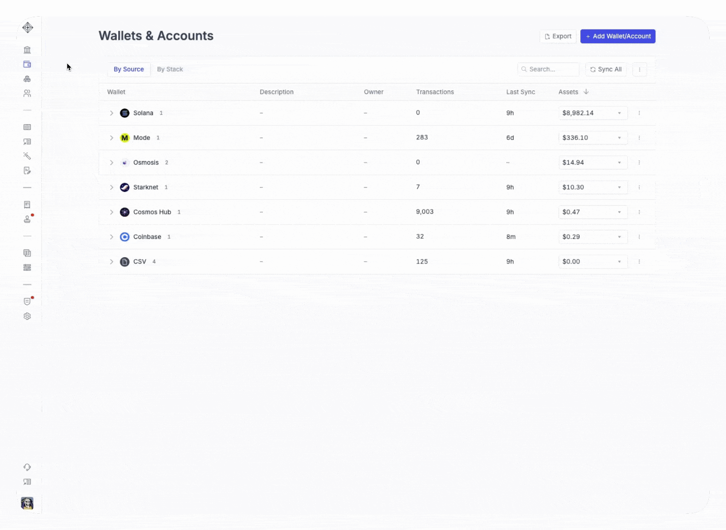Screen dimensions: 726x530
Task: Open the Mode $336.10 assets dropdown
Action: coord(593,138)
